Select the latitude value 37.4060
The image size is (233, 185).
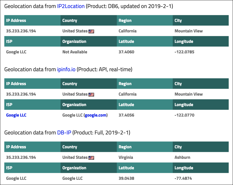click(126, 52)
